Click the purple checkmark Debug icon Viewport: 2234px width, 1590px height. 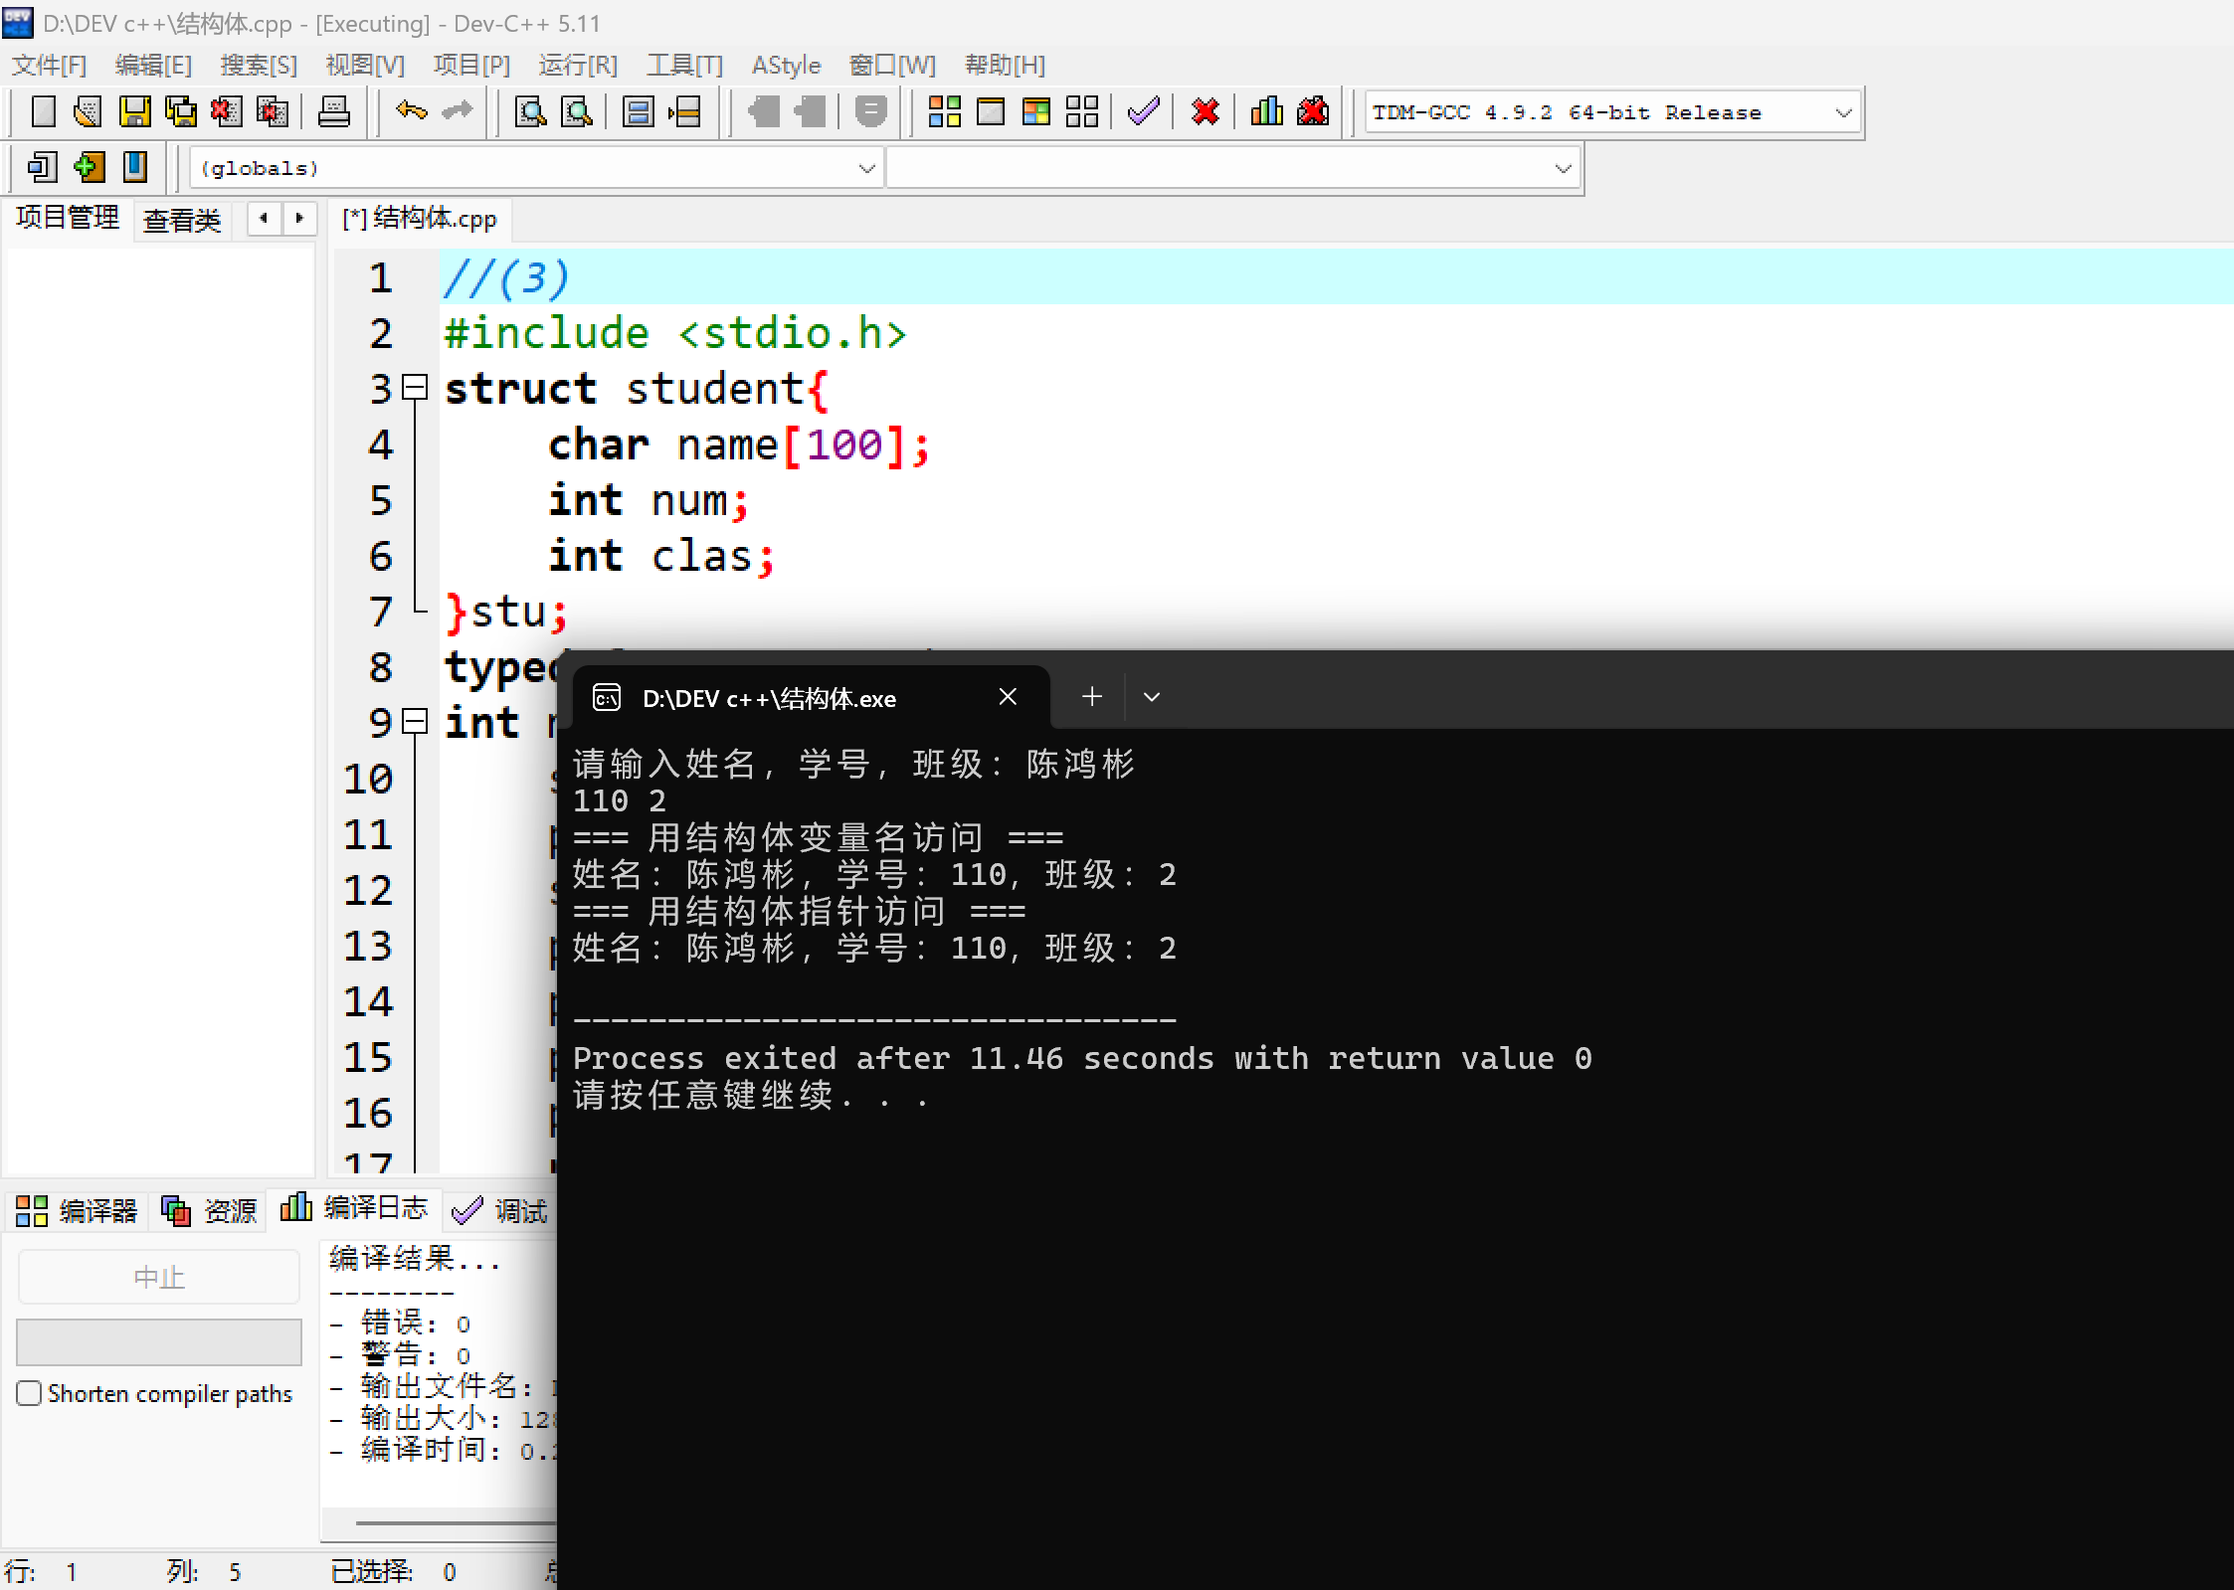point(1143,111)
